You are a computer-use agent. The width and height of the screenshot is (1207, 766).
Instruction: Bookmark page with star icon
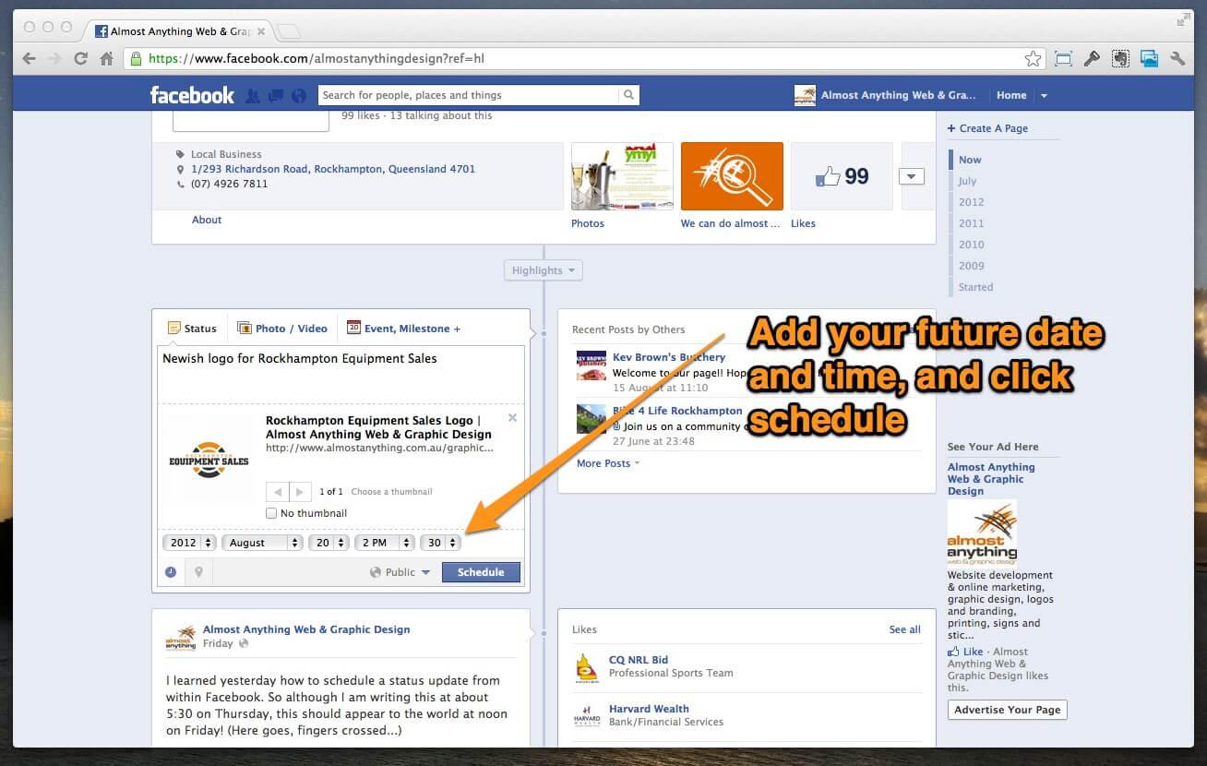(x=1033, y=59)
